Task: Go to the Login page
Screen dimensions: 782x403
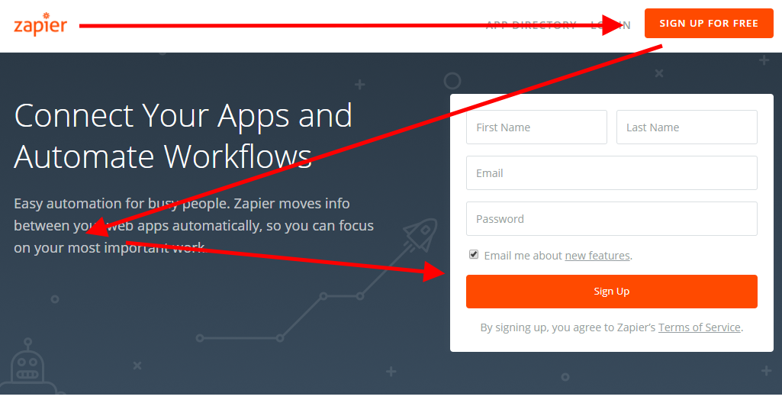Action: pos(611,25)
